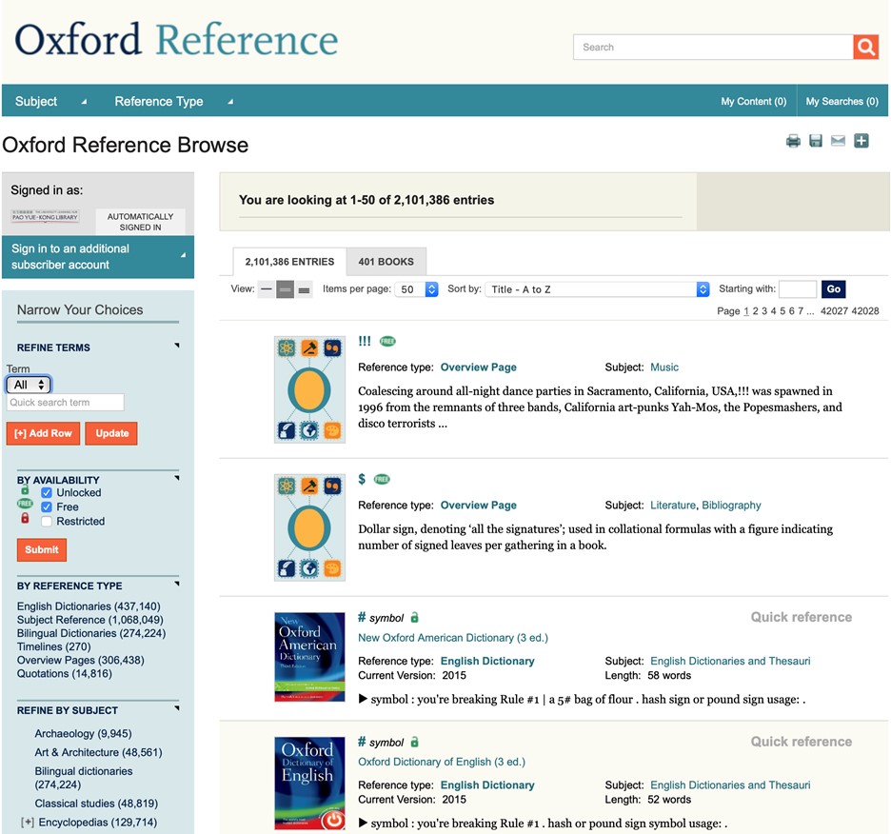Click unlocked padlock beside New Oxford American symbol entry
The width and height of the screenshot is (891, 834).
(x=415, y=617)
